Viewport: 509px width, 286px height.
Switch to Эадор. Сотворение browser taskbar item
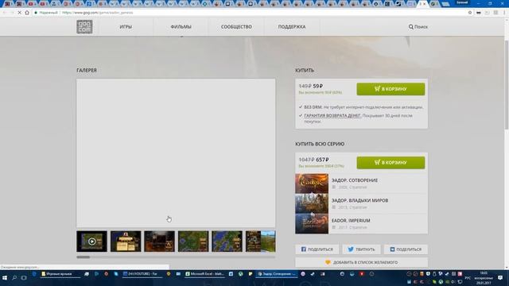[277, 274]
